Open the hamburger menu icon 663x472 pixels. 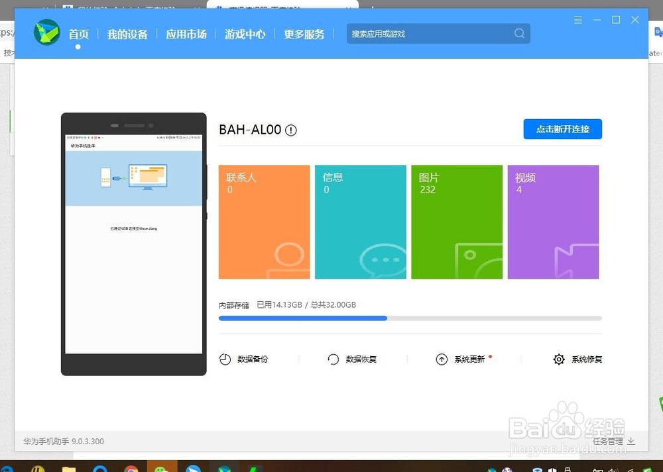coord(578,20)
